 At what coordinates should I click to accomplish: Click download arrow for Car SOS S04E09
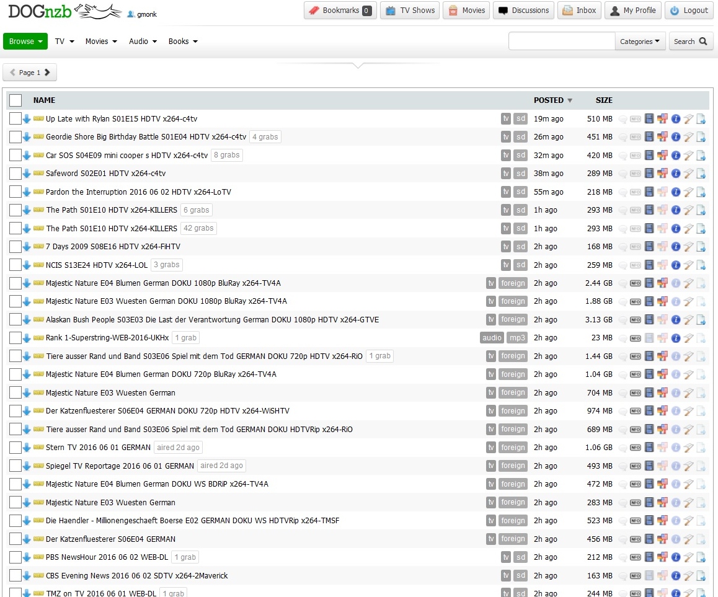[27, 156]
